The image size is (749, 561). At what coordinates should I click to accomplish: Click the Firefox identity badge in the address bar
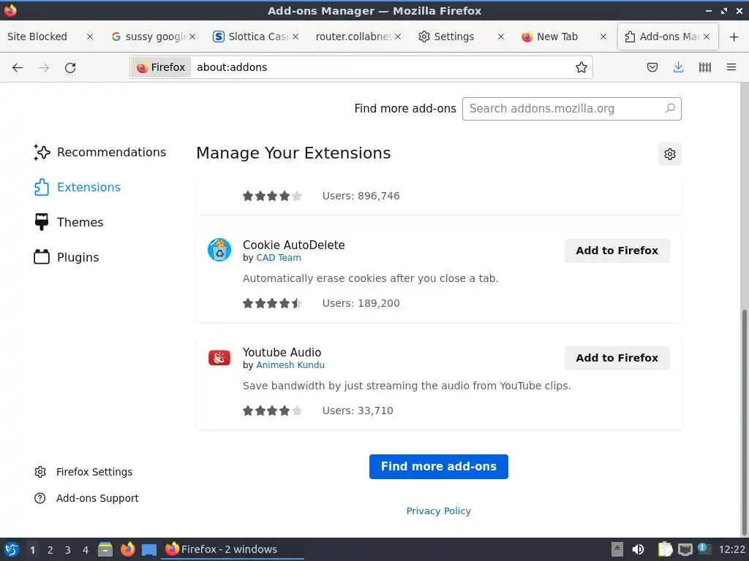tap(161, 67)
